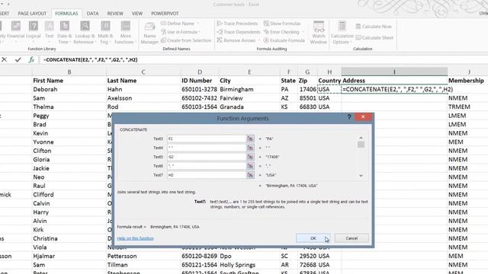Image resolution: width=488 pixels, height=274 pixels.
Task: Open the Financial functions library
Action: (15, 32)
